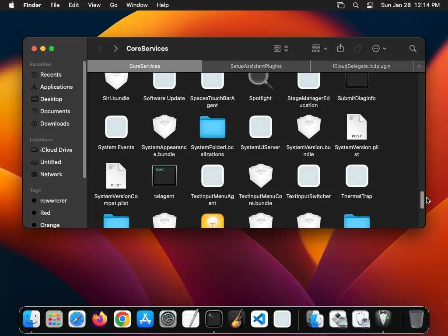Select the System Events app icon
This screenshot has width=448, height=336.
point(116,127)
